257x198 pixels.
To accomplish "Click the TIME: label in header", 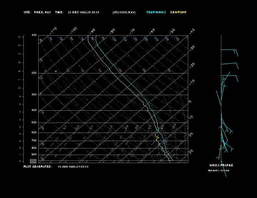I will click(x=60, y=12).
